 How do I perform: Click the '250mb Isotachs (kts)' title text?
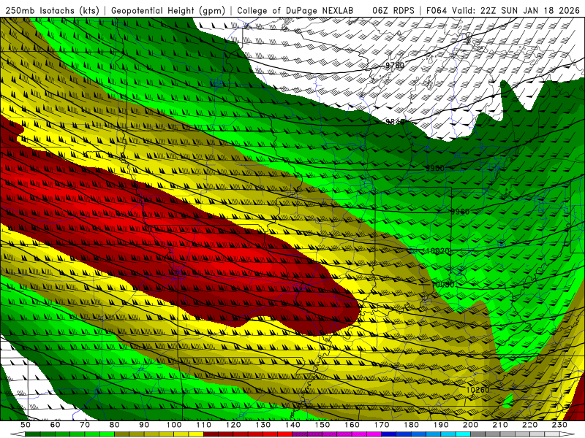point(52,10)
